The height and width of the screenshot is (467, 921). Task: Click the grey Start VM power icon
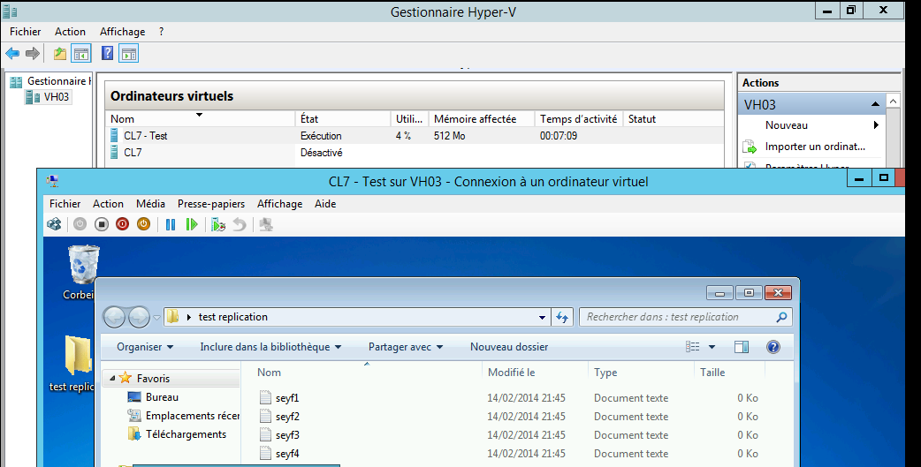pyautogui.click(x=80, y=224)
